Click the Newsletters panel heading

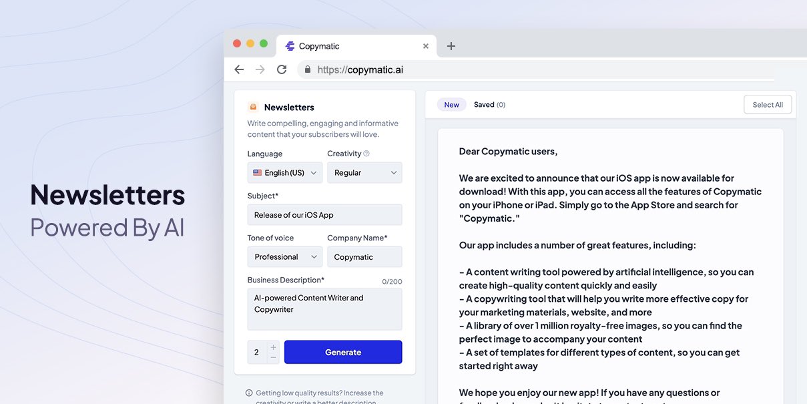tap(289, 107)
